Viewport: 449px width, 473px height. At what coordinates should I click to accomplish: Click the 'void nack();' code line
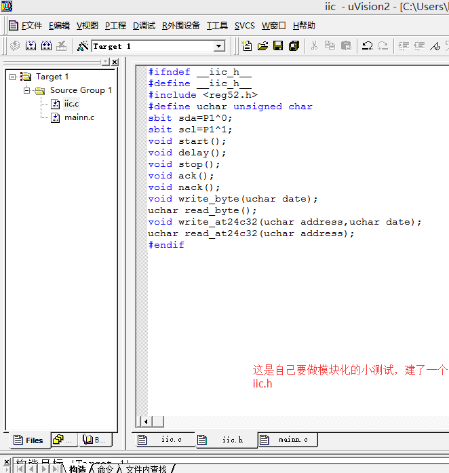(184, 187)
